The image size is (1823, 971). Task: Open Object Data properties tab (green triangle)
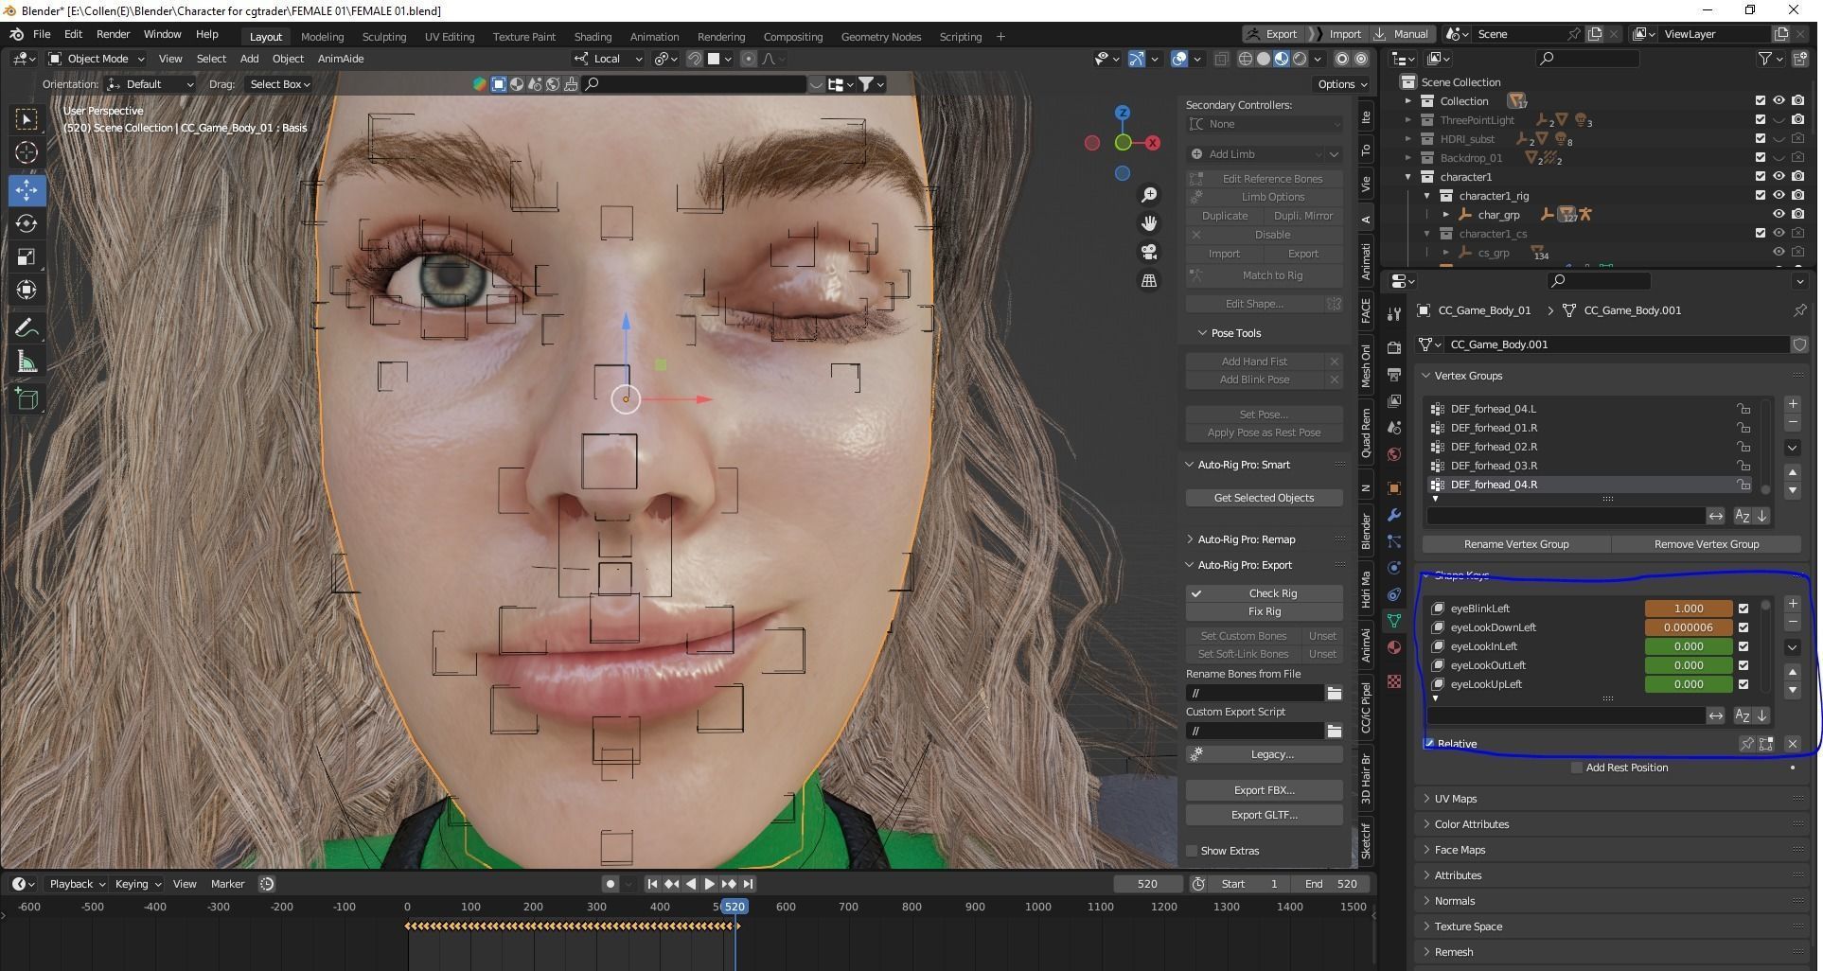tap(1393, 621)
